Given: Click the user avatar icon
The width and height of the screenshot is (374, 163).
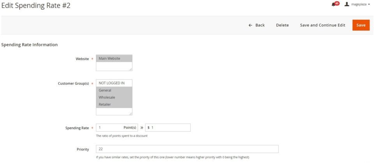Looking at the screenshot, I should click(x=347, y=4).
